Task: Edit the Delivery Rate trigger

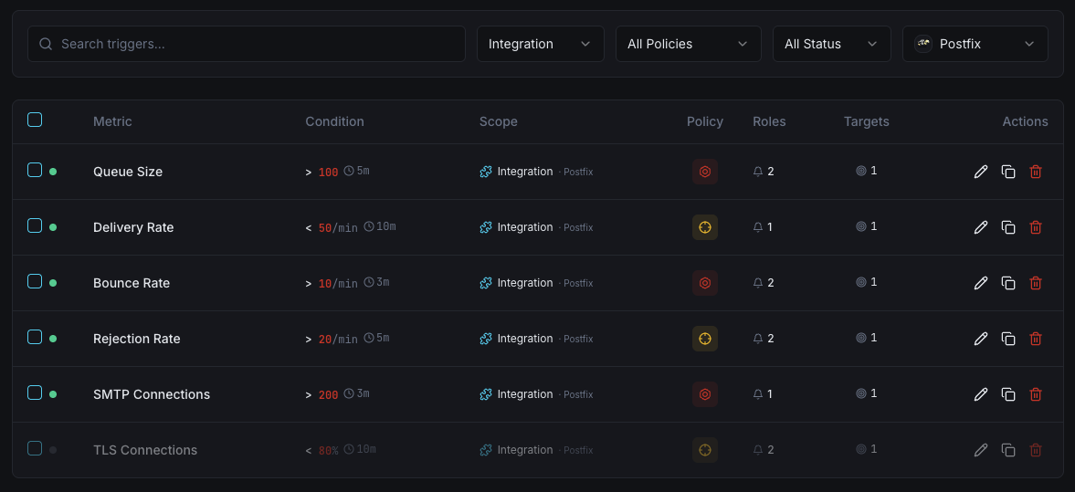Action: pyautogui.click(x=980, y=226)
